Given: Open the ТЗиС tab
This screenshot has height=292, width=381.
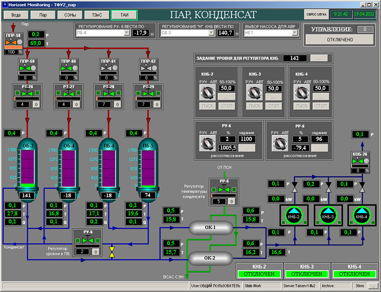Looking at the screenshot, I should tap(97, 15).
